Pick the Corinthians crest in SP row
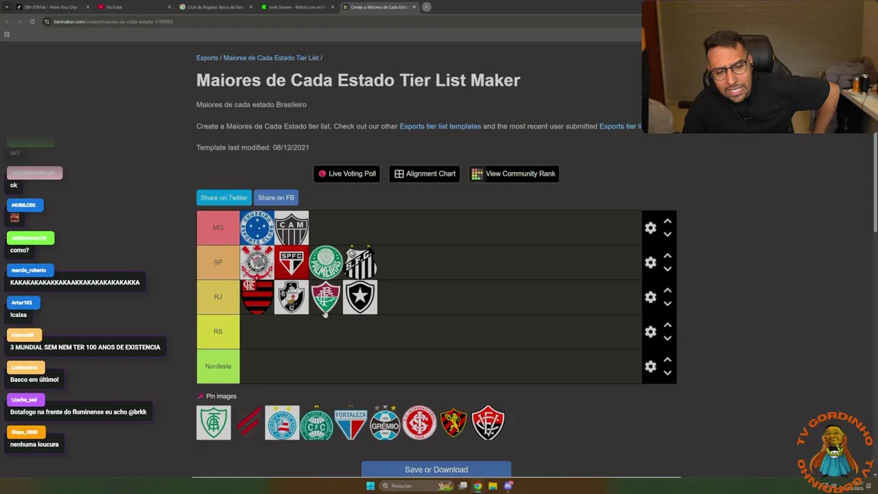 tap(257, 262)
